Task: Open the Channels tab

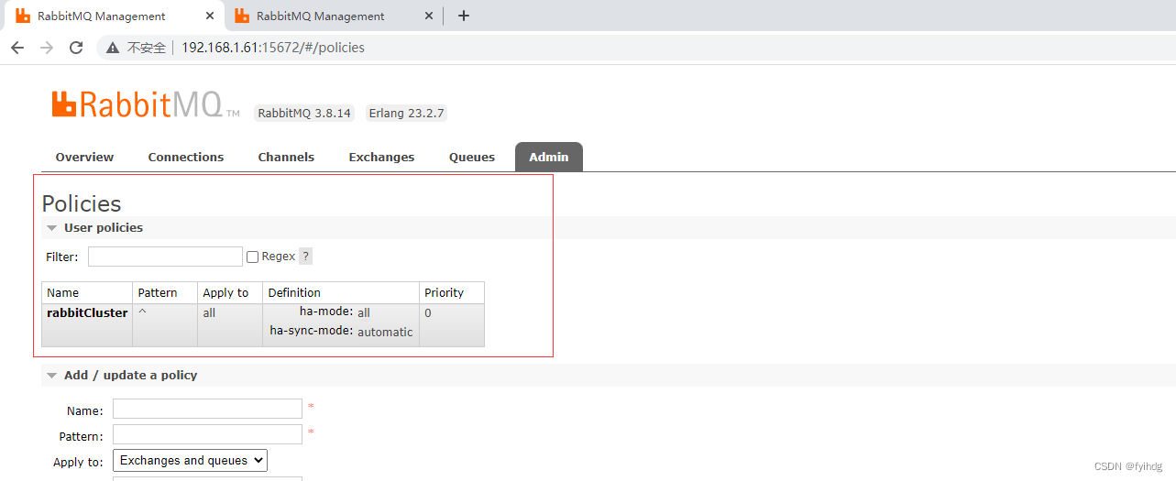Action: coord(286,157)
